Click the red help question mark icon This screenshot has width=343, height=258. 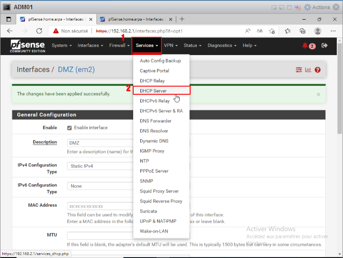coord(317,70)
